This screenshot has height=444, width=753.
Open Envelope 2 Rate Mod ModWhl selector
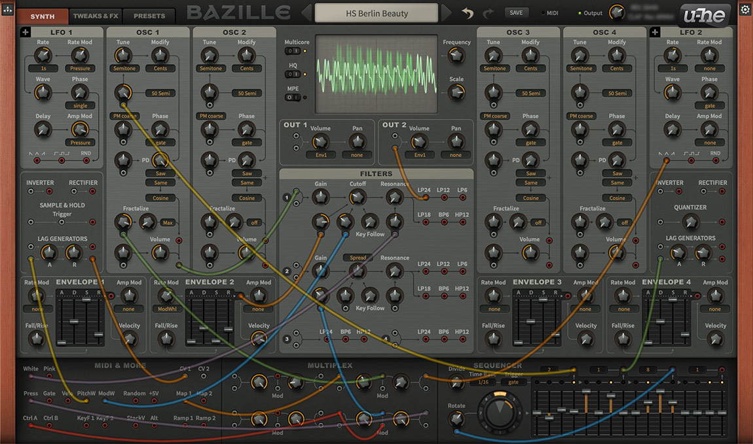pos(166,309)
